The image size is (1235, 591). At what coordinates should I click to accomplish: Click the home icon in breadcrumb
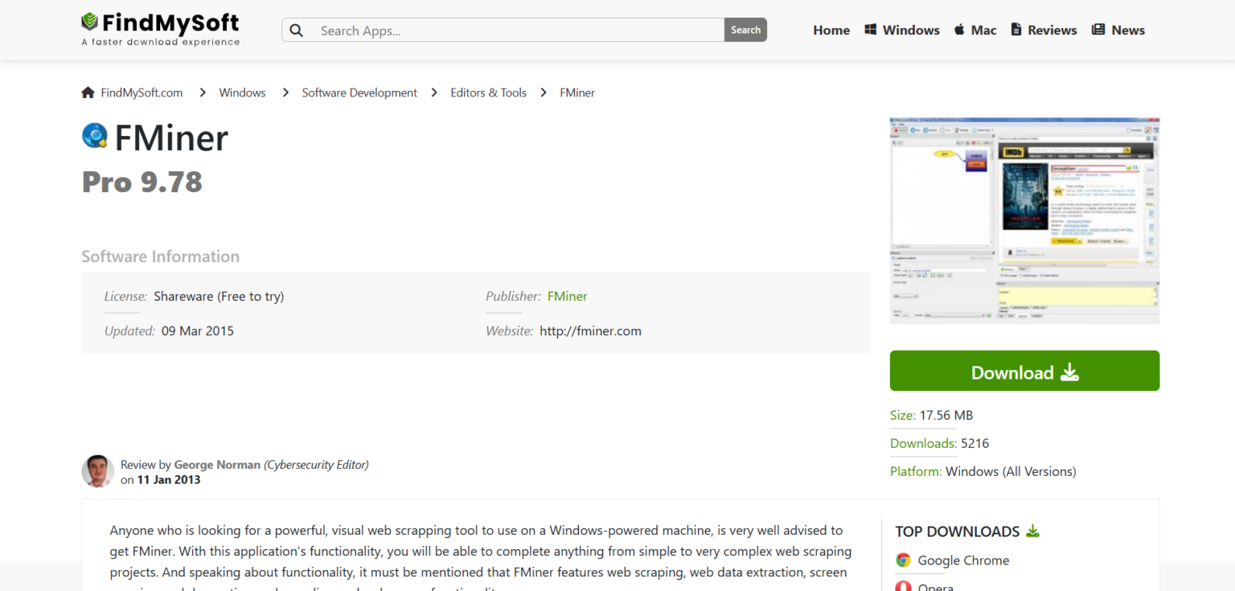88,92
